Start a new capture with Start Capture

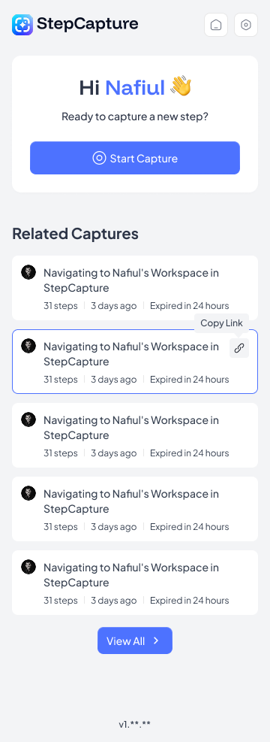tap(135, 158)
